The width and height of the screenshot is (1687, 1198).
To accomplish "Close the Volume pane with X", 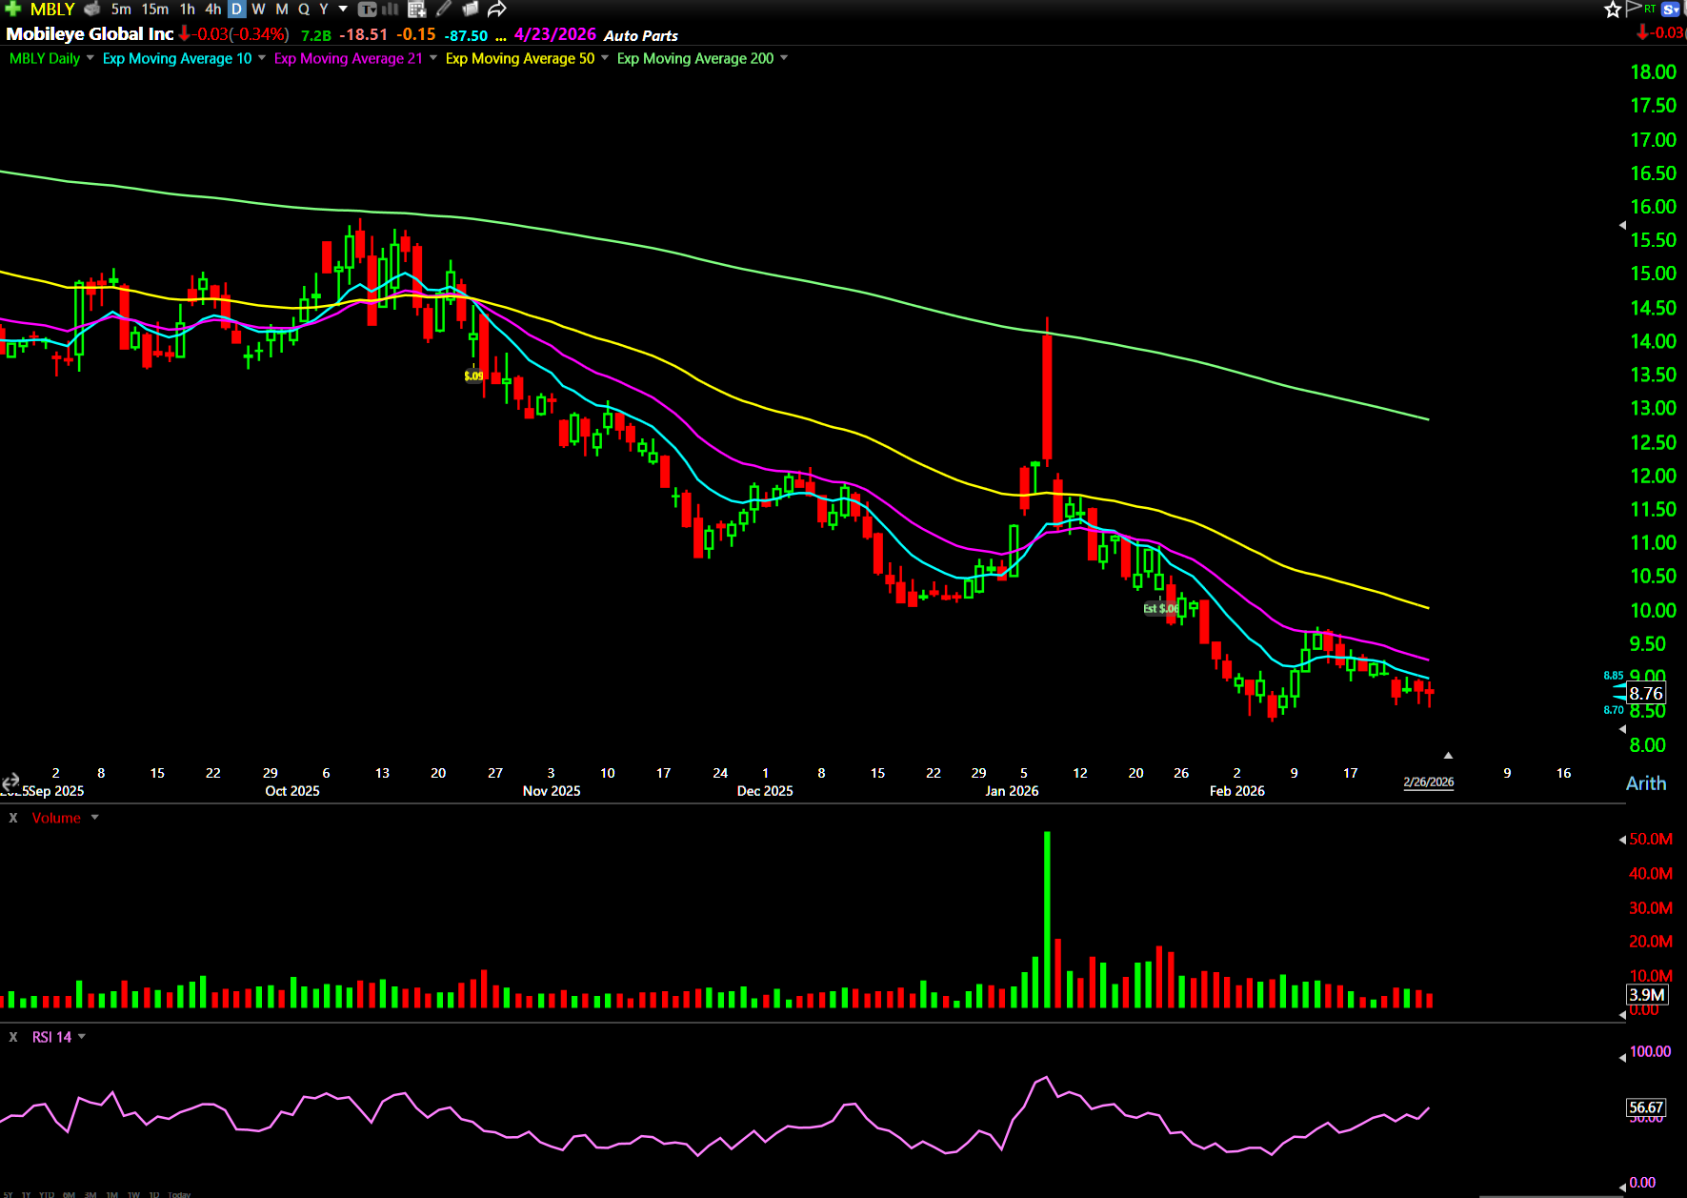I will (13, 818).
